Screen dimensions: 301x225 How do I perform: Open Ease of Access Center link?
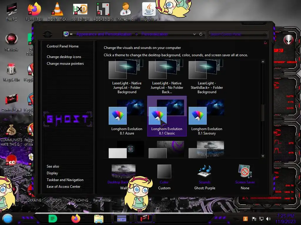tap(63, 187)
